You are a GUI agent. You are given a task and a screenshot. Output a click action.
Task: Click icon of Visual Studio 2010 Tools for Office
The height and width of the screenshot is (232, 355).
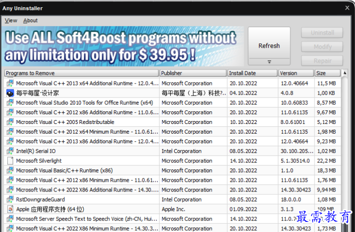pos(10,103)
